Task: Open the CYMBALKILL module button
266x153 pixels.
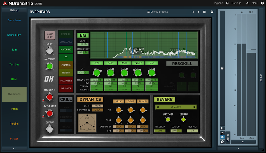Action: point(66,42)
